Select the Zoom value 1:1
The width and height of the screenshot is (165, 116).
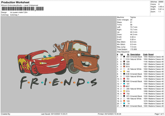click(x=159, y=11)
